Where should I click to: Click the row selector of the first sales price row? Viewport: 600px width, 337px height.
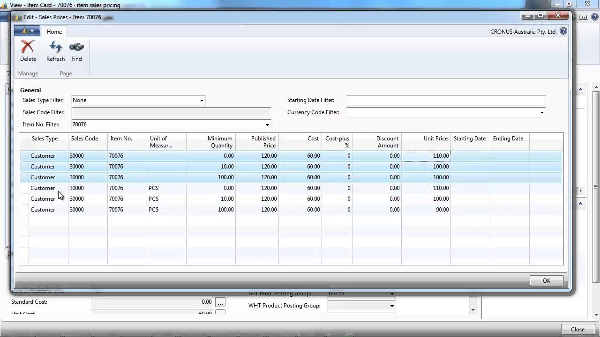(24, 156)
